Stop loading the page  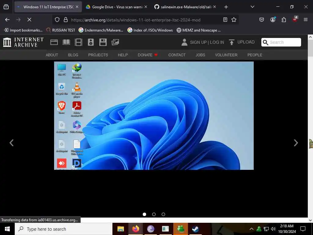pyautogui.click(x=29, y=20)
